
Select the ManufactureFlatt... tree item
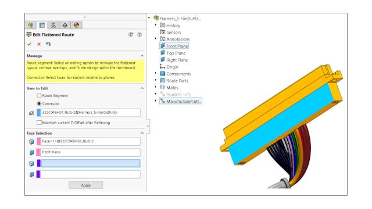point(181,101)
